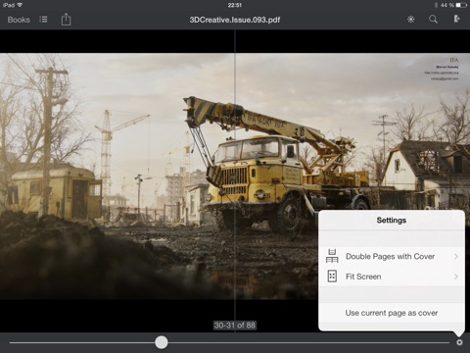Expand Fit Screen options chevron
470x353 pixels.
point(456,277)
